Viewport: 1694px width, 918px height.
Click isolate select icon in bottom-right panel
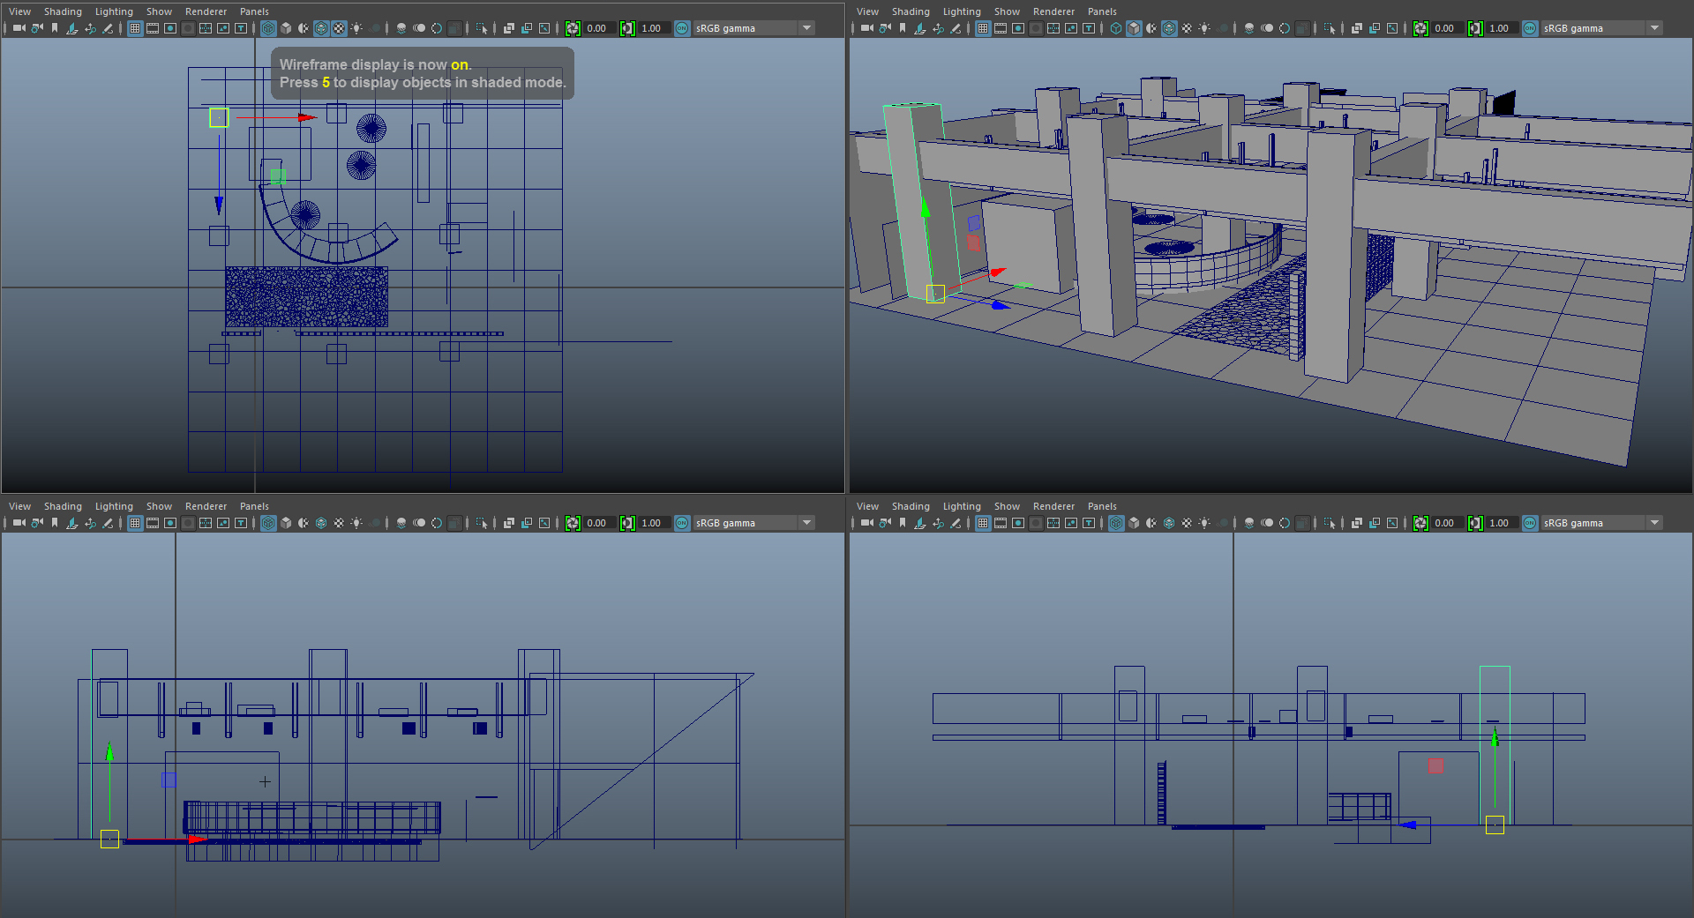pos(1330,523)
